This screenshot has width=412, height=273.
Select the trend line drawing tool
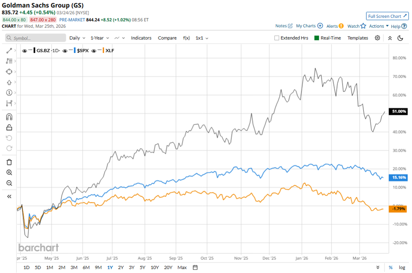(x=9, y=50)
